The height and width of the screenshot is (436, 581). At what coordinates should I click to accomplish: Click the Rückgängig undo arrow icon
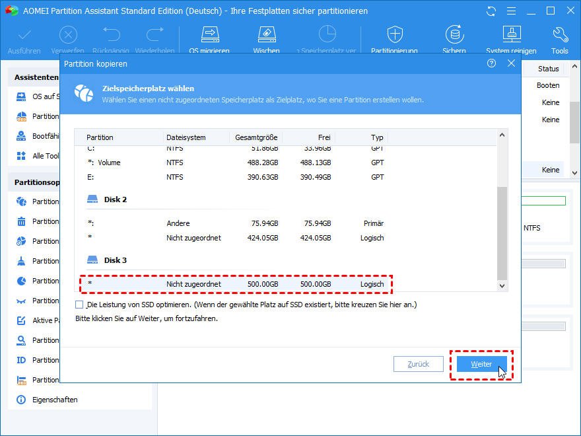click(111, 34)
